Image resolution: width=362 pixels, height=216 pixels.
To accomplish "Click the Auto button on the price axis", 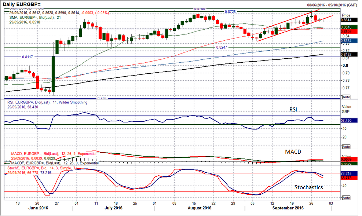I will click(346, 97).
